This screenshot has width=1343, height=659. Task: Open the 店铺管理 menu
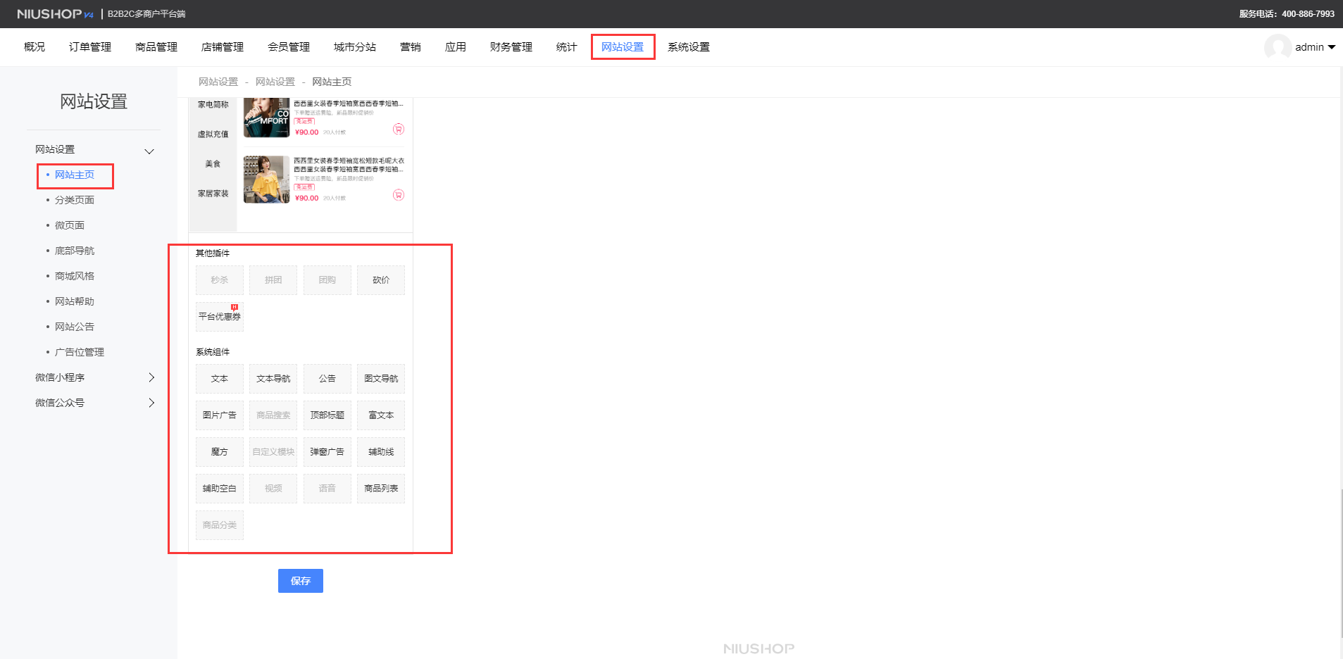click(223, 47)
